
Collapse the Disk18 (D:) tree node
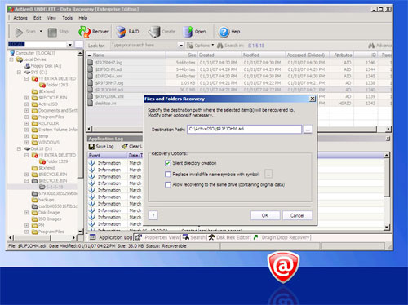pos(19,148)
